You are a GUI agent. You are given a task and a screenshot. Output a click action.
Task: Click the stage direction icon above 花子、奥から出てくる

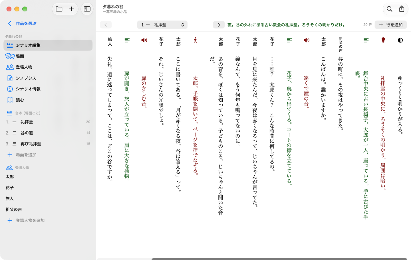click(x=289, y=40)
